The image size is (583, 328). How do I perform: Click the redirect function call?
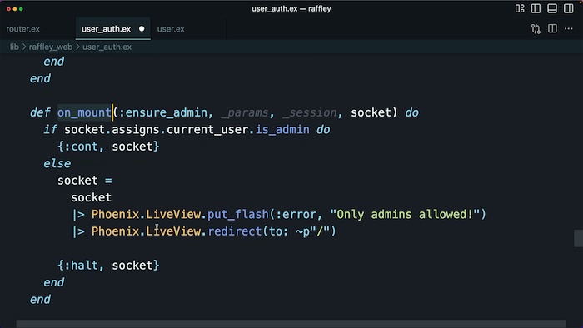pos(235,231)
